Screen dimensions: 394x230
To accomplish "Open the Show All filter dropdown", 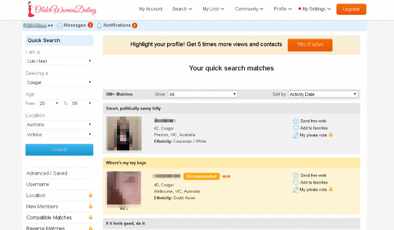I will (x=202, y=94).
